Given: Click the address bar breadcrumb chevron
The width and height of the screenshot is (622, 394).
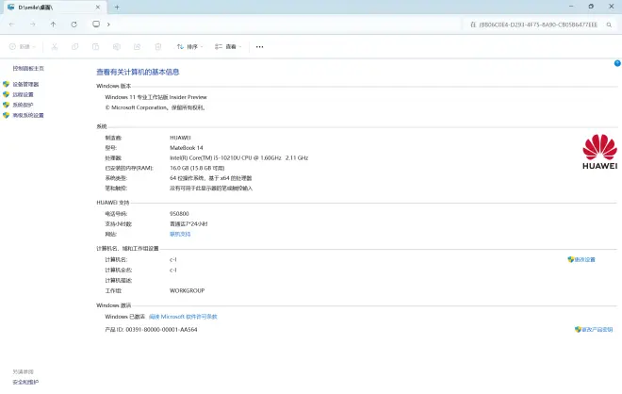Looking at the screenshot, I should point(109,24).
